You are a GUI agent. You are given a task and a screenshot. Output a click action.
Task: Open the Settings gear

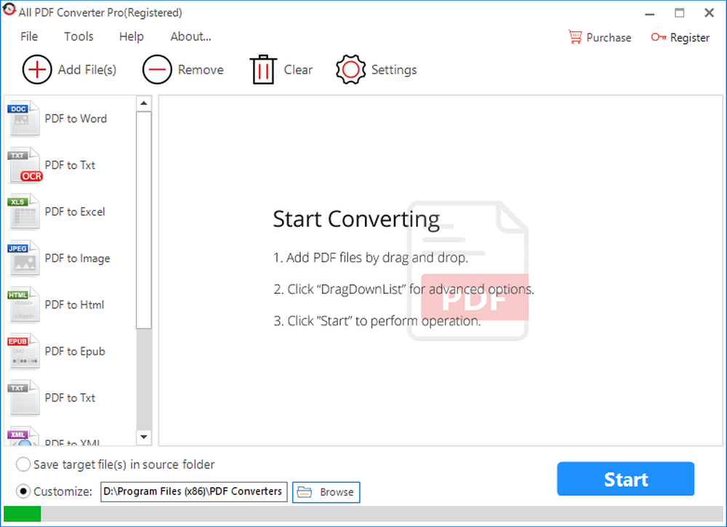[376, 69]
